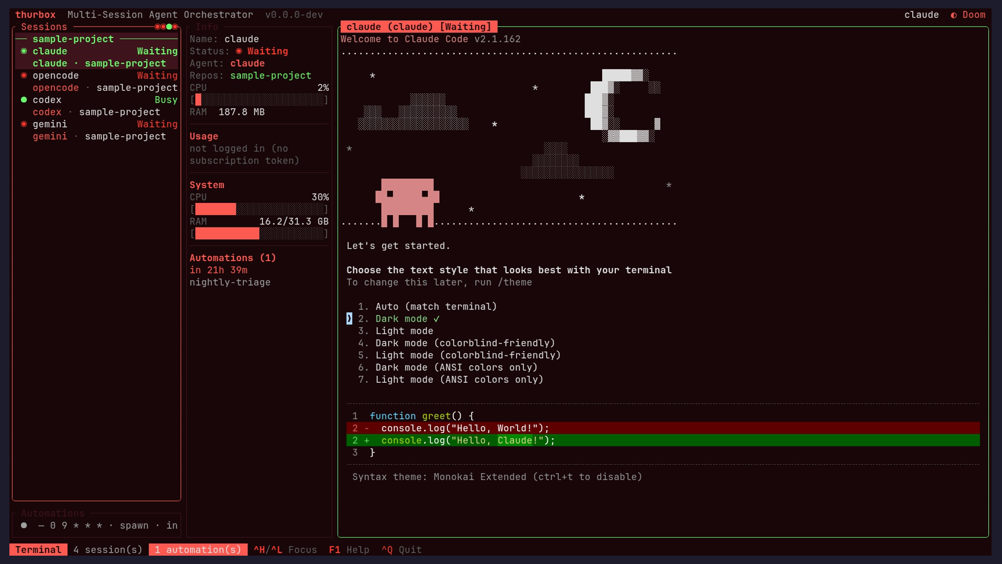Click the active session name claude in header

coord(922,15)
